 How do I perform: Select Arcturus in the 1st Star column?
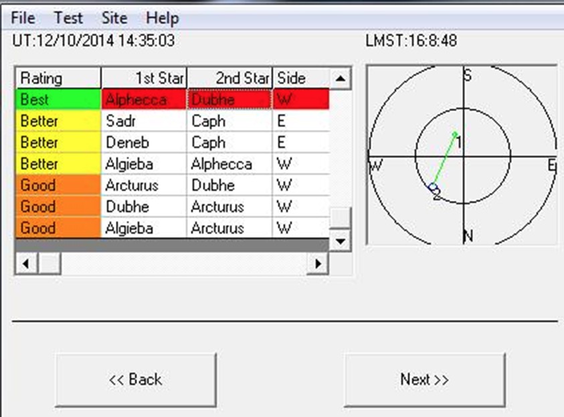[145, 185]
